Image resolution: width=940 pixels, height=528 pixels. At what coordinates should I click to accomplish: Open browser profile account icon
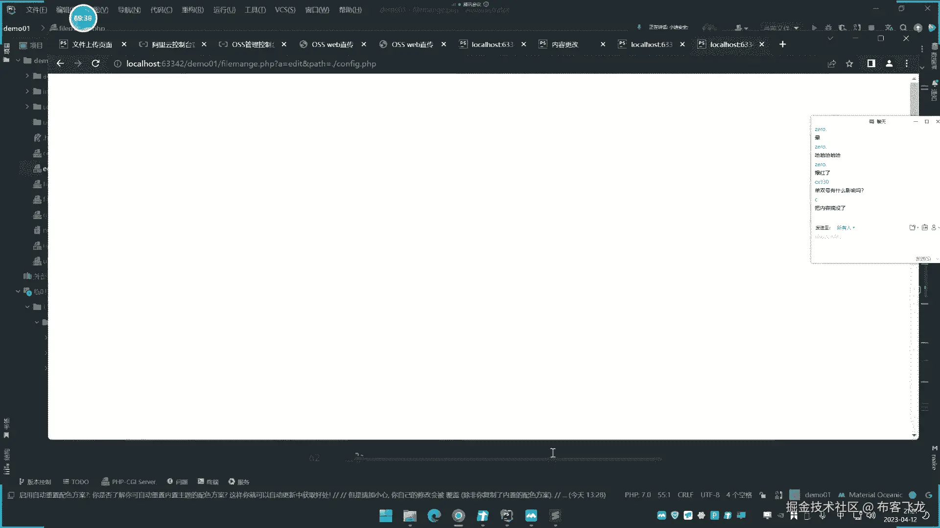pos(889,64)
